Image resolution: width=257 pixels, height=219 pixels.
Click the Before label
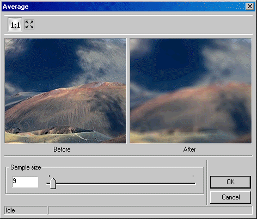[62, 149]
